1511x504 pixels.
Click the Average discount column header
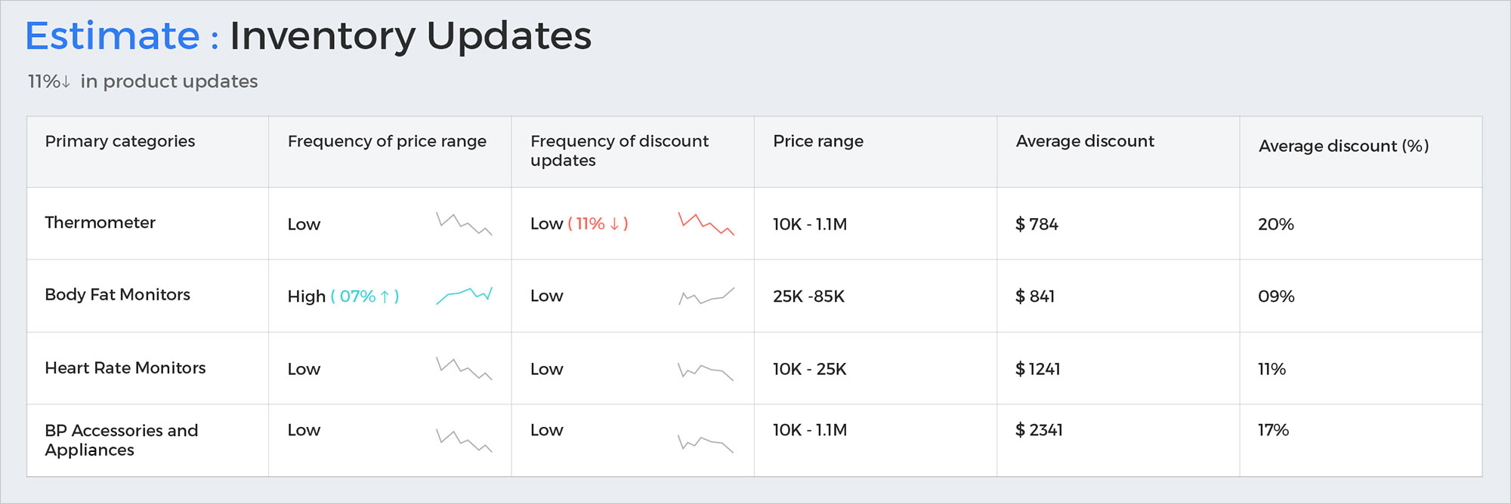pyautogui.click(x=1085, y=141)
